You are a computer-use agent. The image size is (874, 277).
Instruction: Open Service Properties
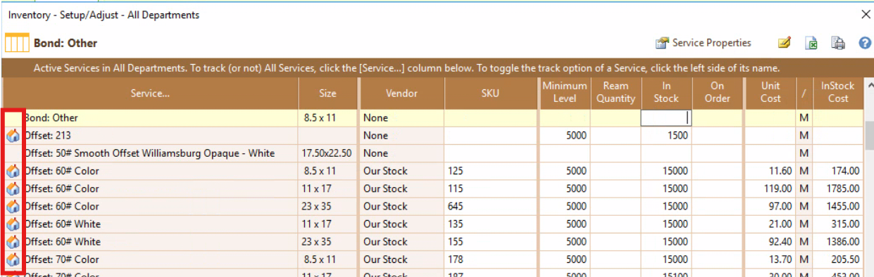point(703,43)
